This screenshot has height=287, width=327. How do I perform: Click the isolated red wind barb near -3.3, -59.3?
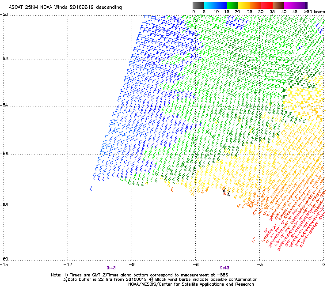pos(253,240)
